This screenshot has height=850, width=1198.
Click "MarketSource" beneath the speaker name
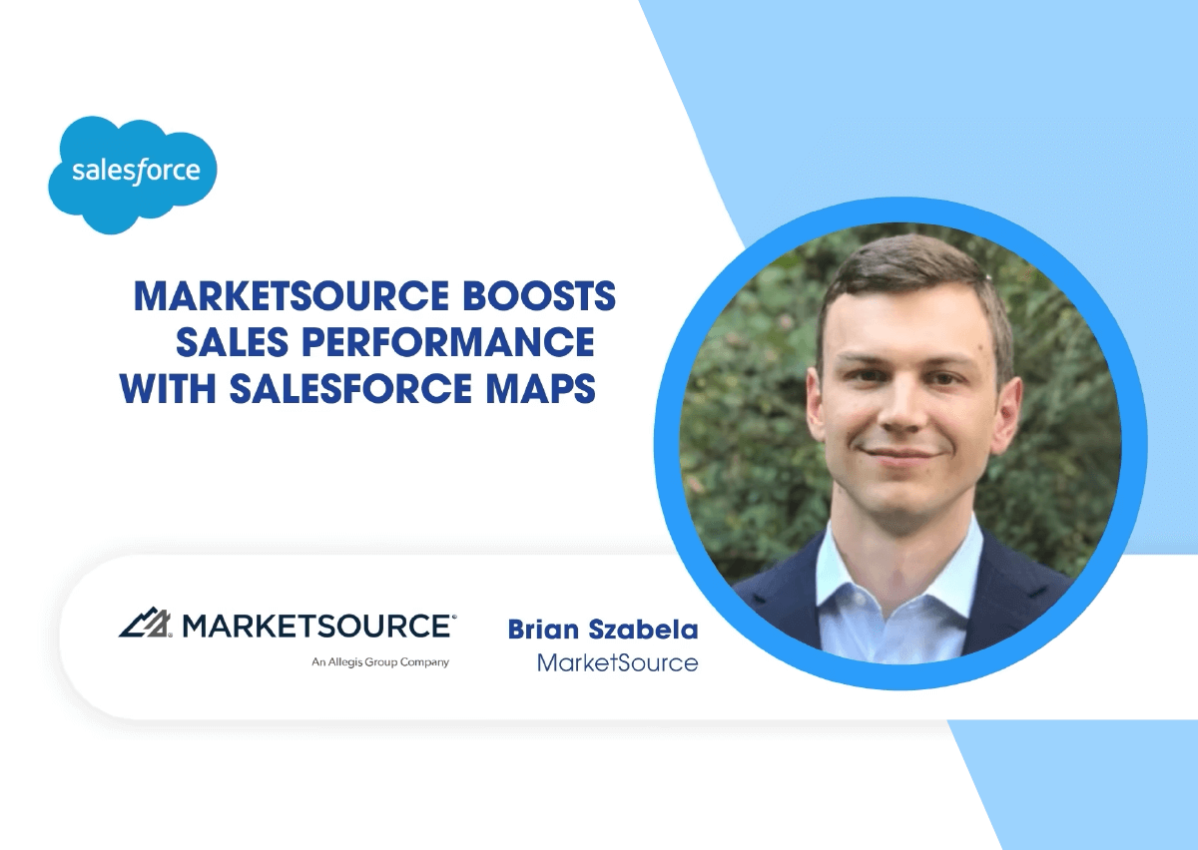coord(617,662)
